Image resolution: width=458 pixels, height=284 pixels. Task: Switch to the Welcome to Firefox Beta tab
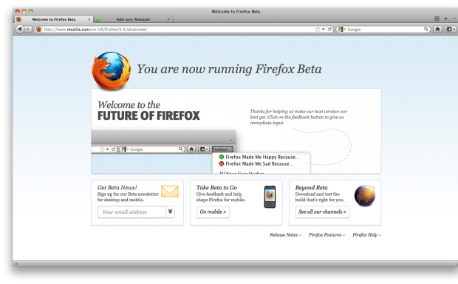click(x=53, y=19)
